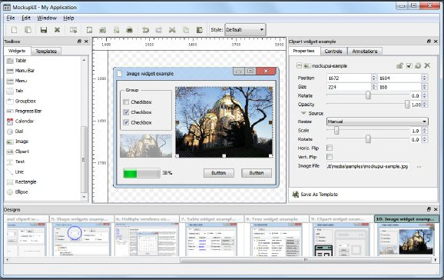This screenshot has height=280, width=444.
Task: Toggle the first Checkbox in Group
Action: point(126,102)
